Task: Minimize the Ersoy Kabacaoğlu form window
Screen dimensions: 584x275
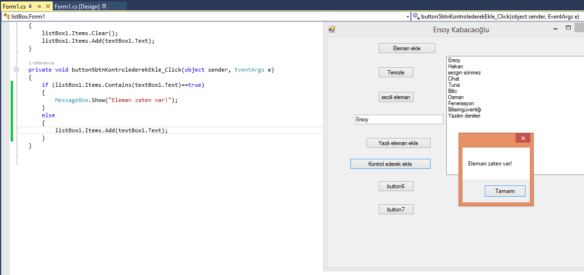Action: (x=556, y=29)
